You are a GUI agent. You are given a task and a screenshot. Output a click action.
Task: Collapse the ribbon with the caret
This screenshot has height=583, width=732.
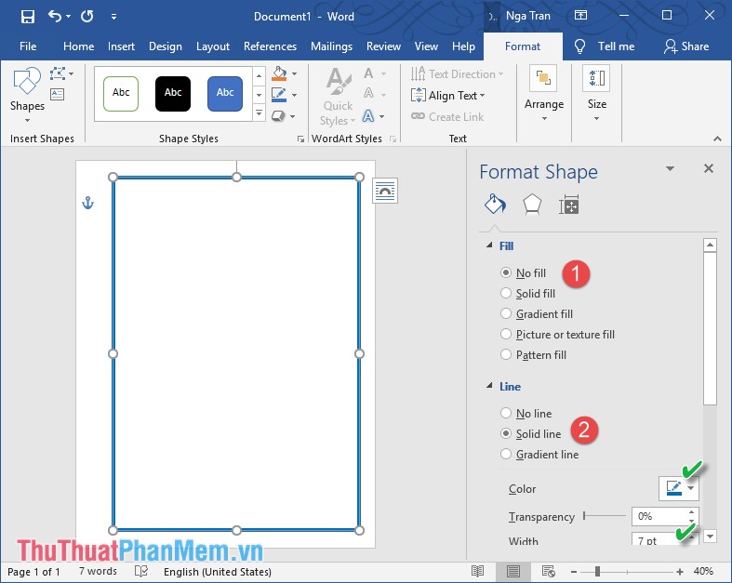[x=717, y=139]
